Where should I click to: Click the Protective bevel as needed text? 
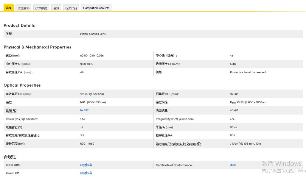[x=248, y=72]
